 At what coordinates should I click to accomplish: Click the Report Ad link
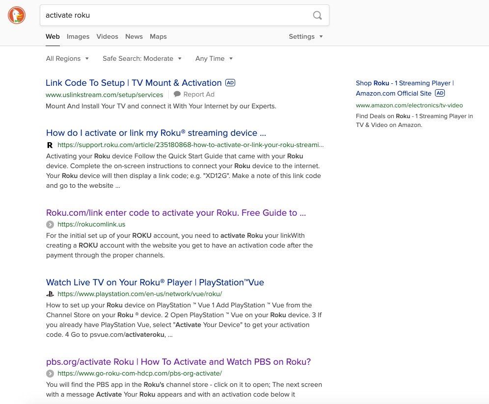tap(199, 94)
